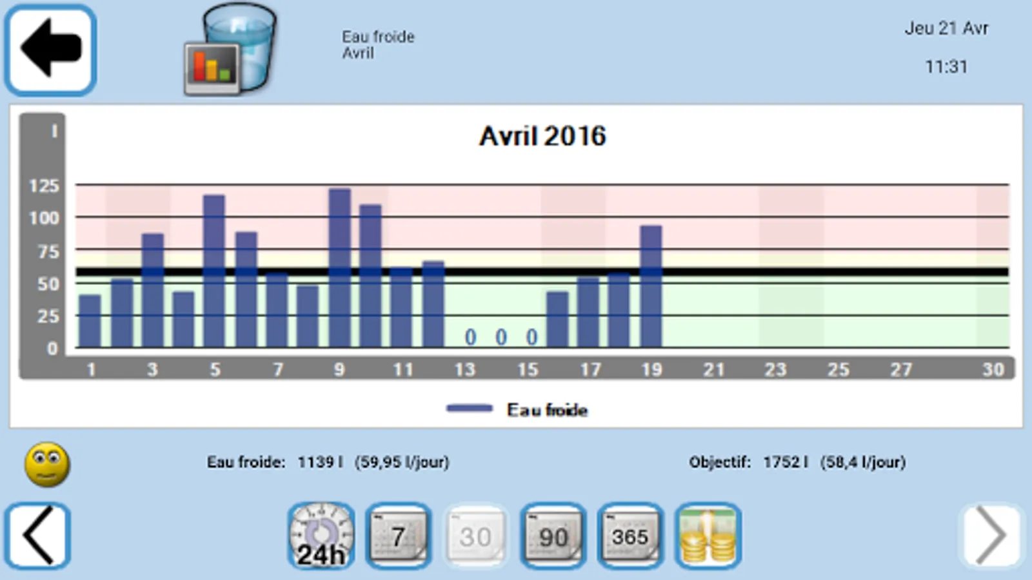Select the bar for day 16
Image resolution: width=1032 pixels, height=580 pixels.
pos(557,320)
